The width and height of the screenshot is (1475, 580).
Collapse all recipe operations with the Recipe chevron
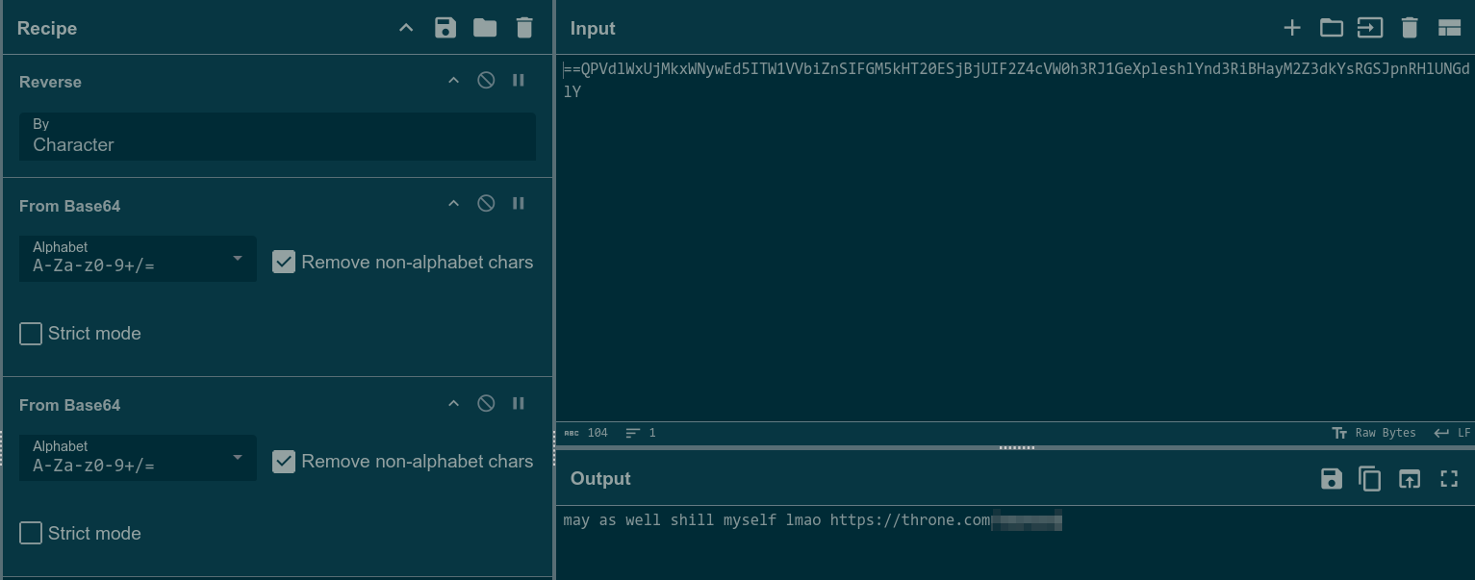tap(406, 28)
